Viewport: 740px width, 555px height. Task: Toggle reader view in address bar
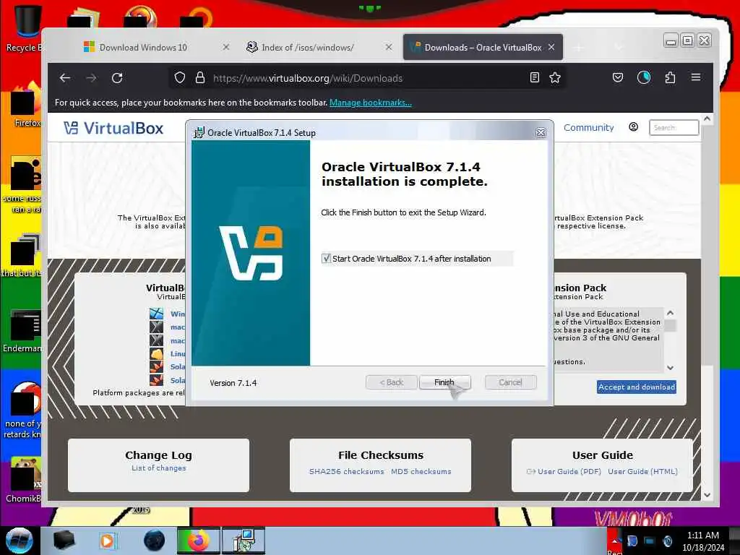(x=534, y=78)
